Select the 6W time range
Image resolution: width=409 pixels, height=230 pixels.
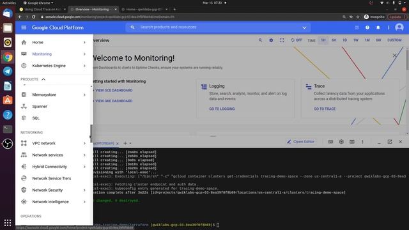378,40
